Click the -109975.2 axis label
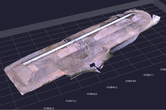 [71, 101]
